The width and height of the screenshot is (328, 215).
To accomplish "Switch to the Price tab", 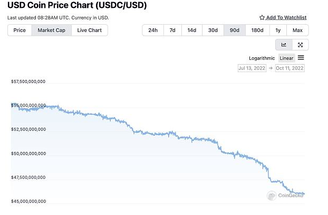I will pyautogui.click(x=20, y=30).
